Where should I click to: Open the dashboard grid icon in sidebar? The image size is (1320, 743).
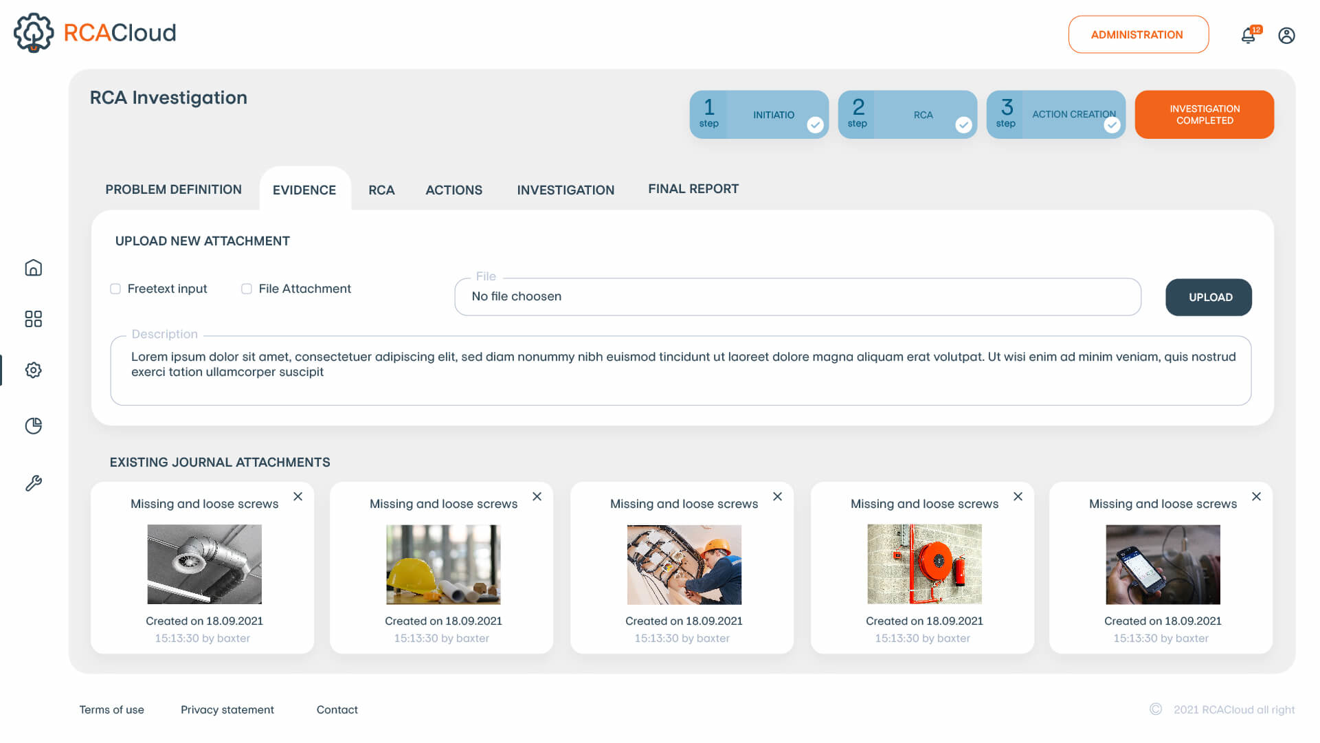point(33,319)
